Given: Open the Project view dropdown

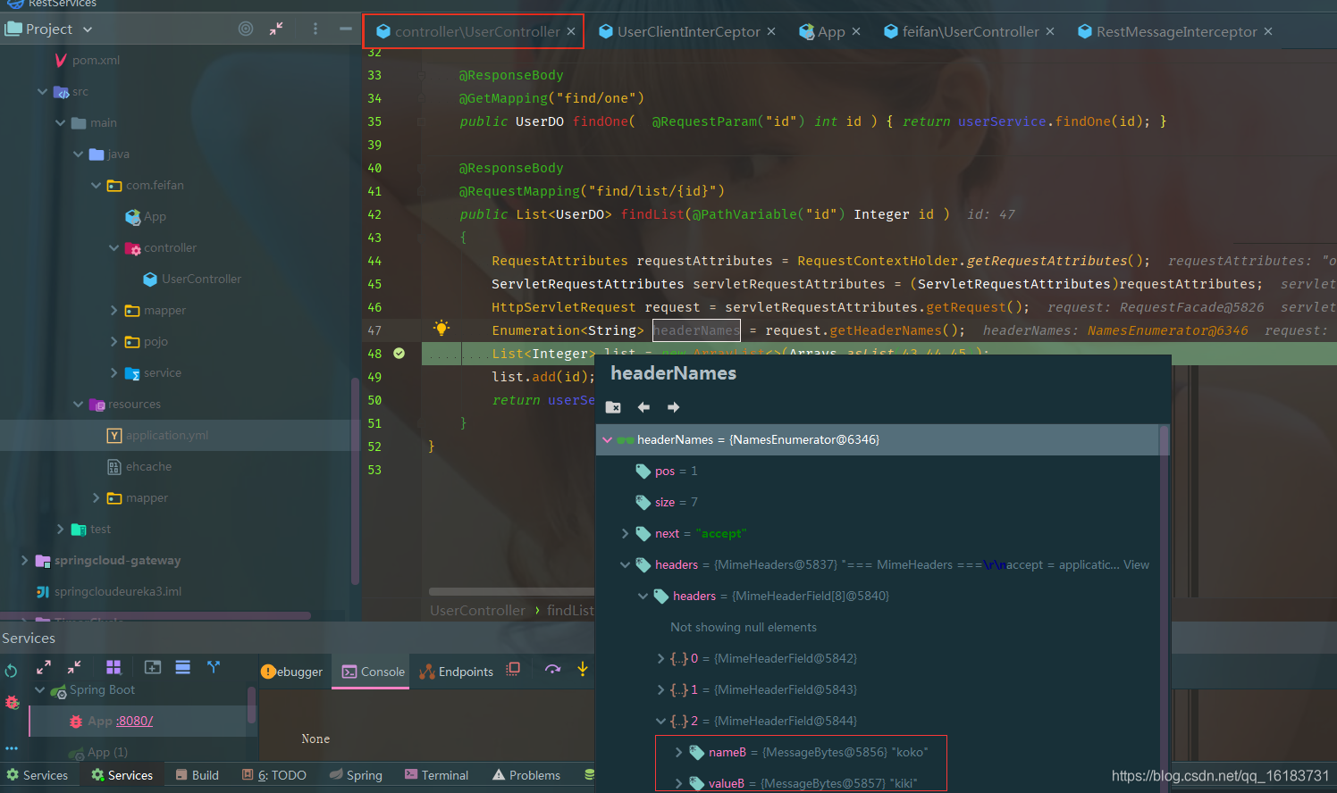Looking at the screenshot, I should 88,29.
